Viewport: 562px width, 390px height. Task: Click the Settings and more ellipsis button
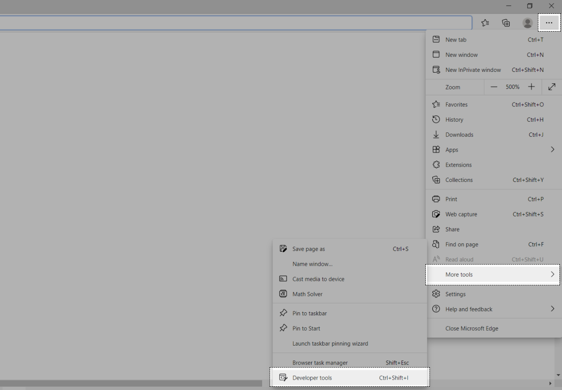(x=549, y=23)
